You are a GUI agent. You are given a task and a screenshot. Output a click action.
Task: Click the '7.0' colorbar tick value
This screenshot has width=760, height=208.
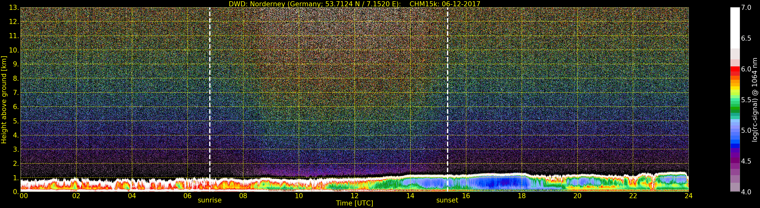coord(746,7)
